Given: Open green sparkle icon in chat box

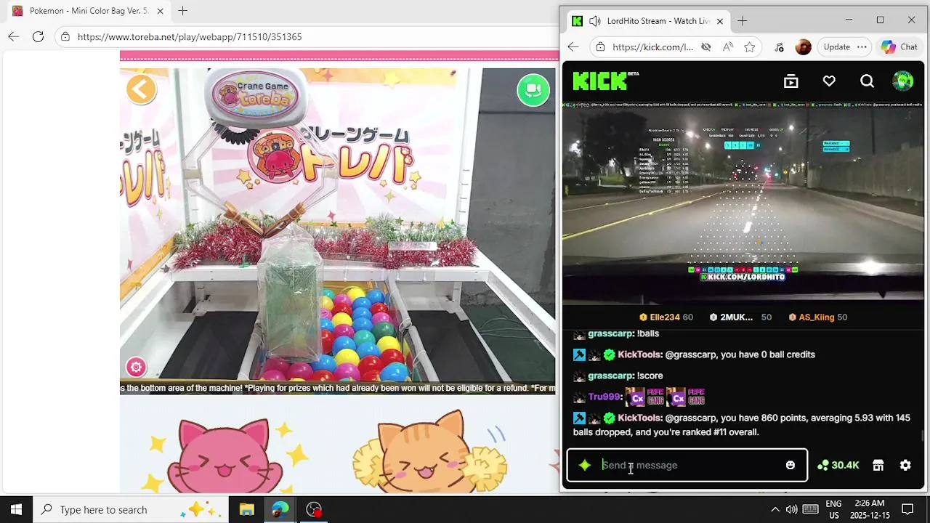Looking at the screenshot, I should 585,465.
